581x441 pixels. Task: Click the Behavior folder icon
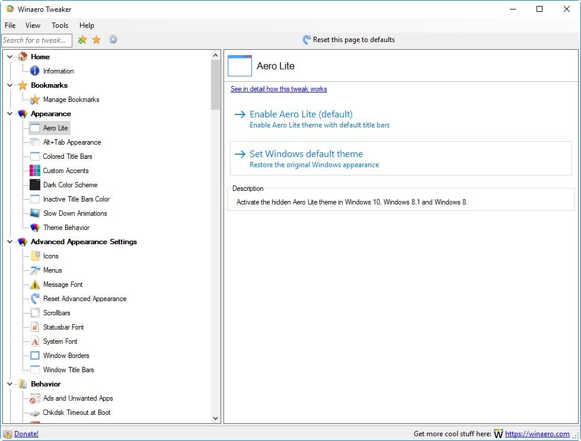click(x=23, y=384)
